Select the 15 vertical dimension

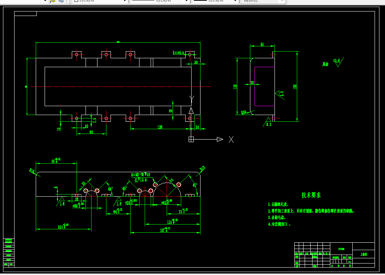point(59,128)
